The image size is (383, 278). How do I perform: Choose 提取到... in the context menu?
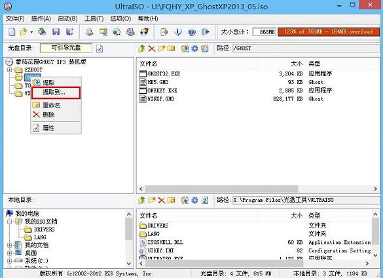(x=56, y=92)
